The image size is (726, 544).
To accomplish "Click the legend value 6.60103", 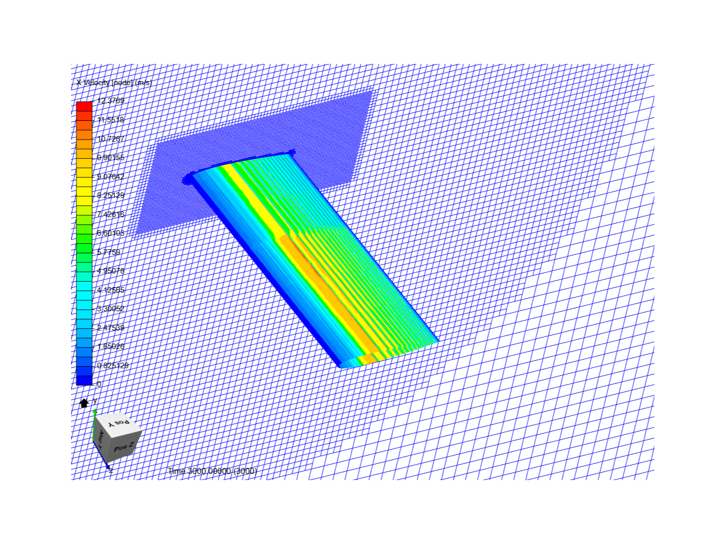I will click(110, 233).
